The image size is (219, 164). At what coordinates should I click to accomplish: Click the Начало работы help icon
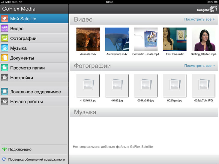tap(5, 102)
